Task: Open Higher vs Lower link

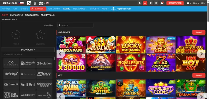Action: pos(124,9)
